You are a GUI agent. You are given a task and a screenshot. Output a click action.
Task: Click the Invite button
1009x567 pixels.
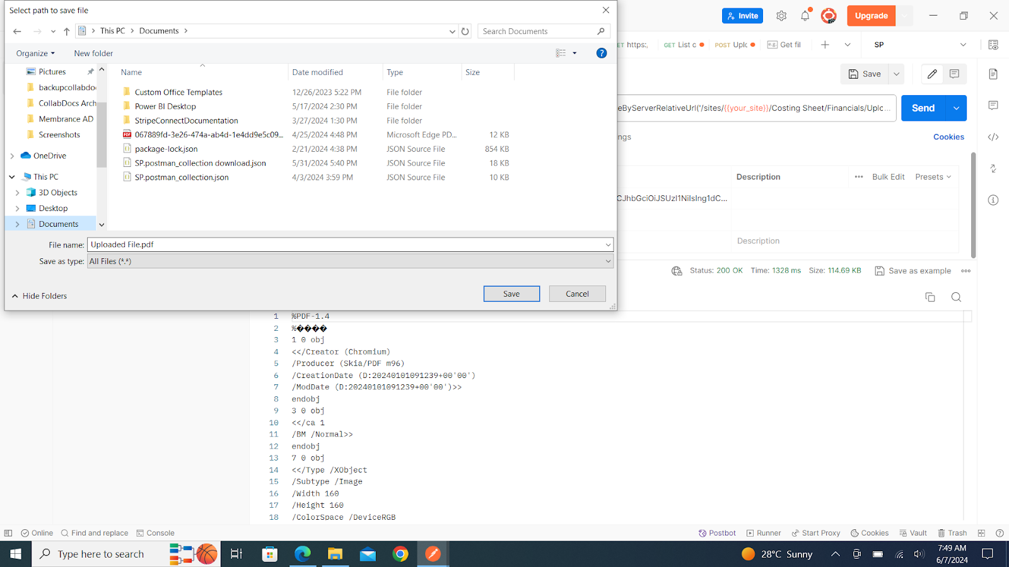click(742, 16)
